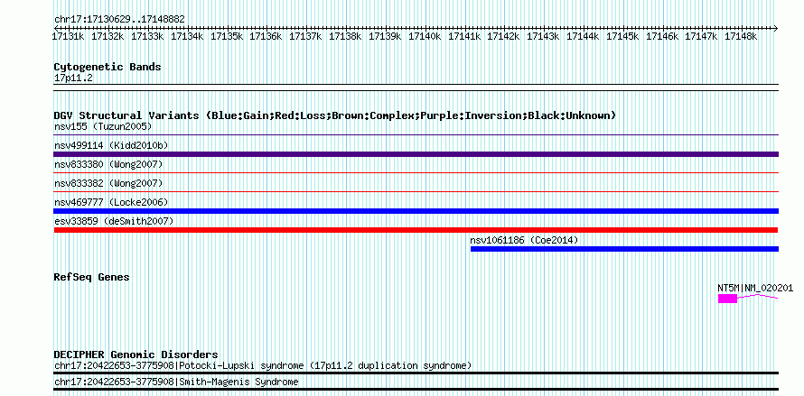Open the Potocki-Lupski syndrome entry
This screenshot has width=804, height=396.
pyautogui.click(x=263, y=365)
